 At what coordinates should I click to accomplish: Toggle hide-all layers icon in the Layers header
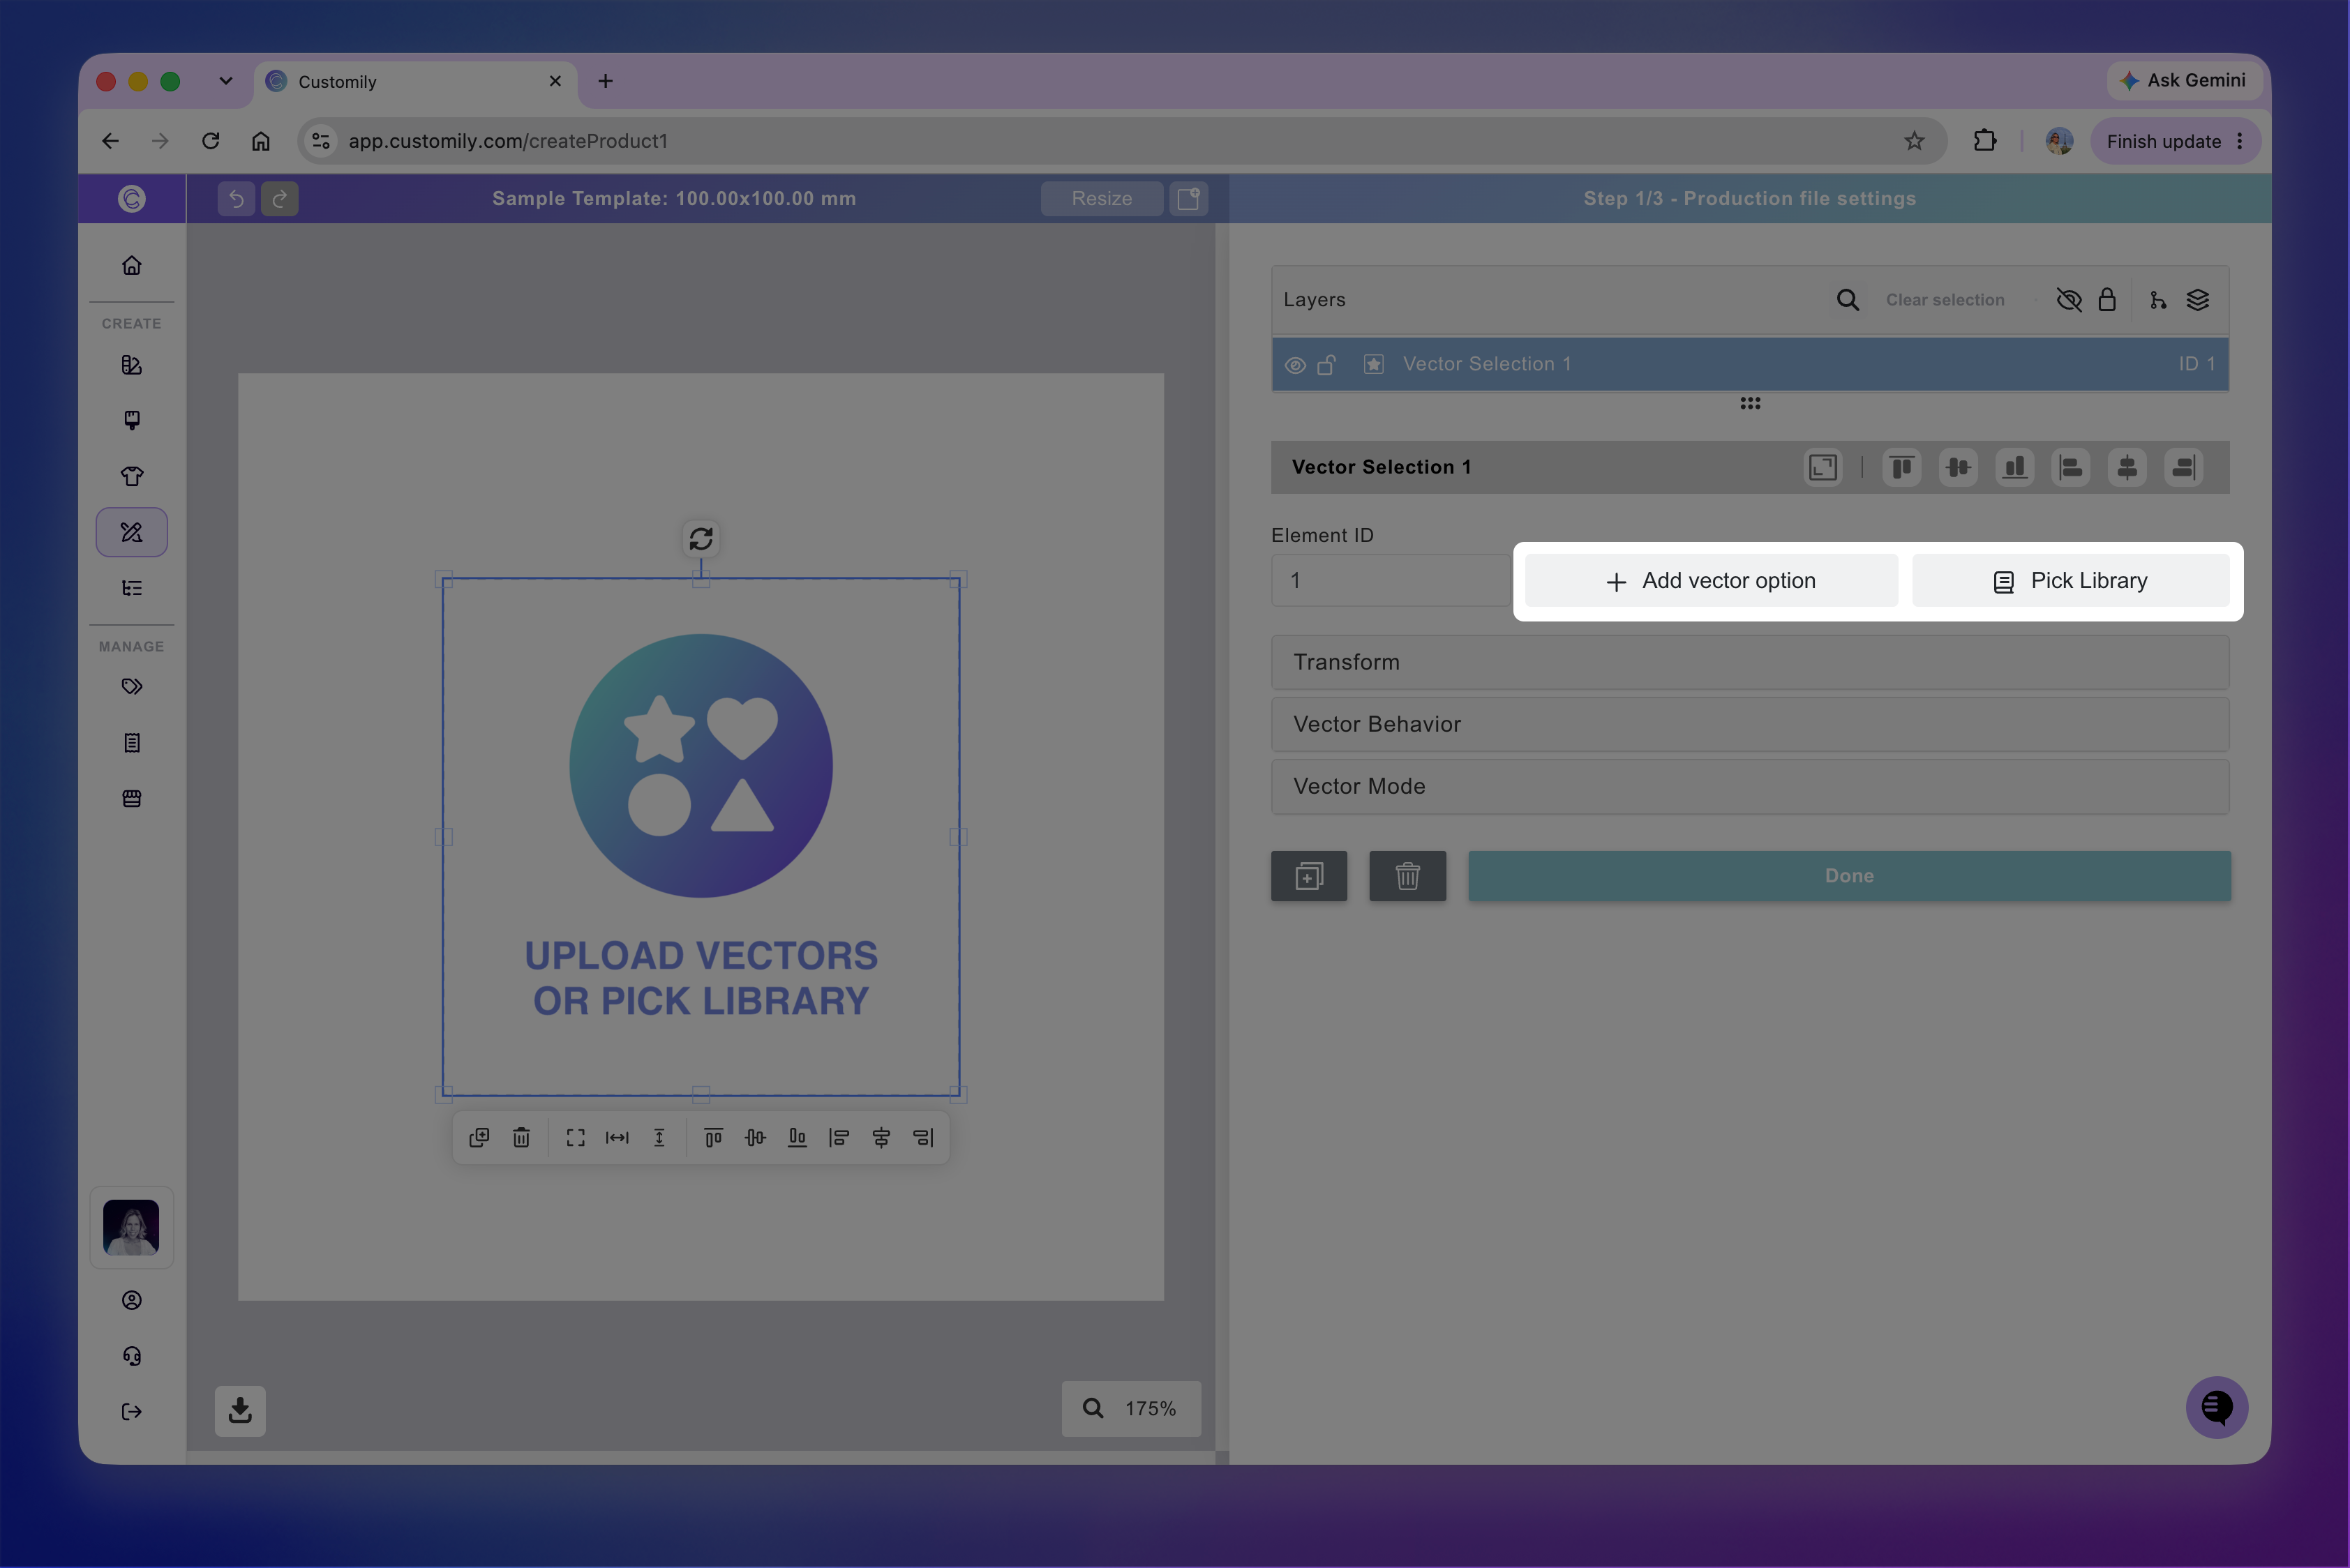click(x=2069, y=300)
